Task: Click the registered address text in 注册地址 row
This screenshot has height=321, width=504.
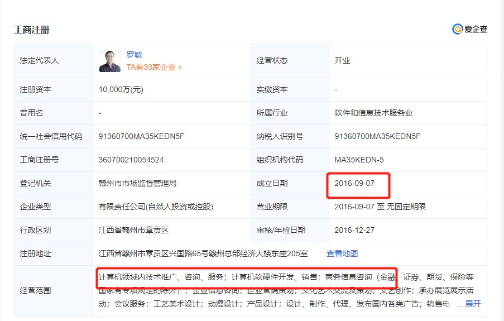Action: point(203,253)
